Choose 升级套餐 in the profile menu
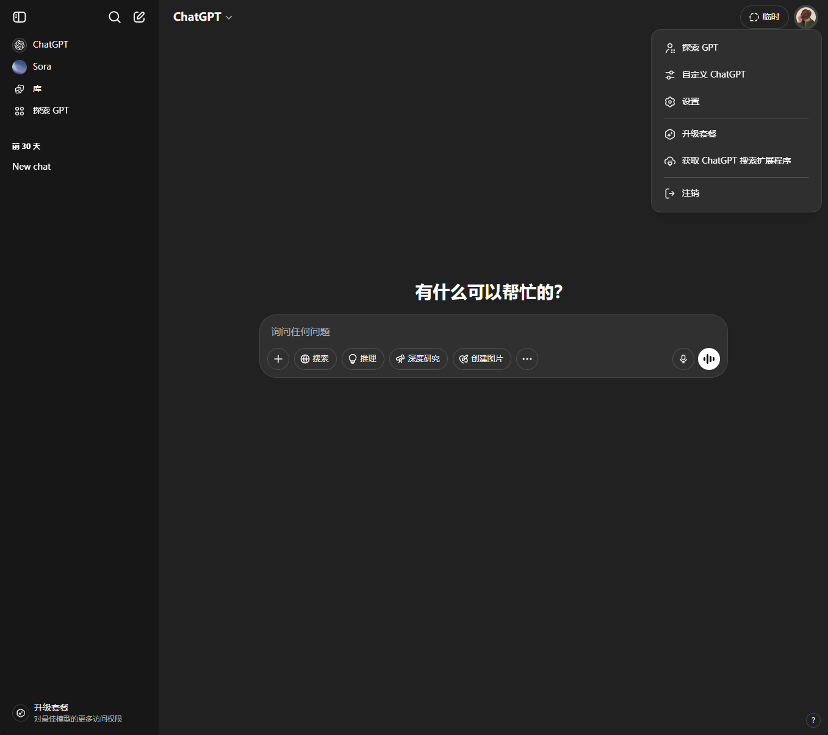 (x=736, y=134)
